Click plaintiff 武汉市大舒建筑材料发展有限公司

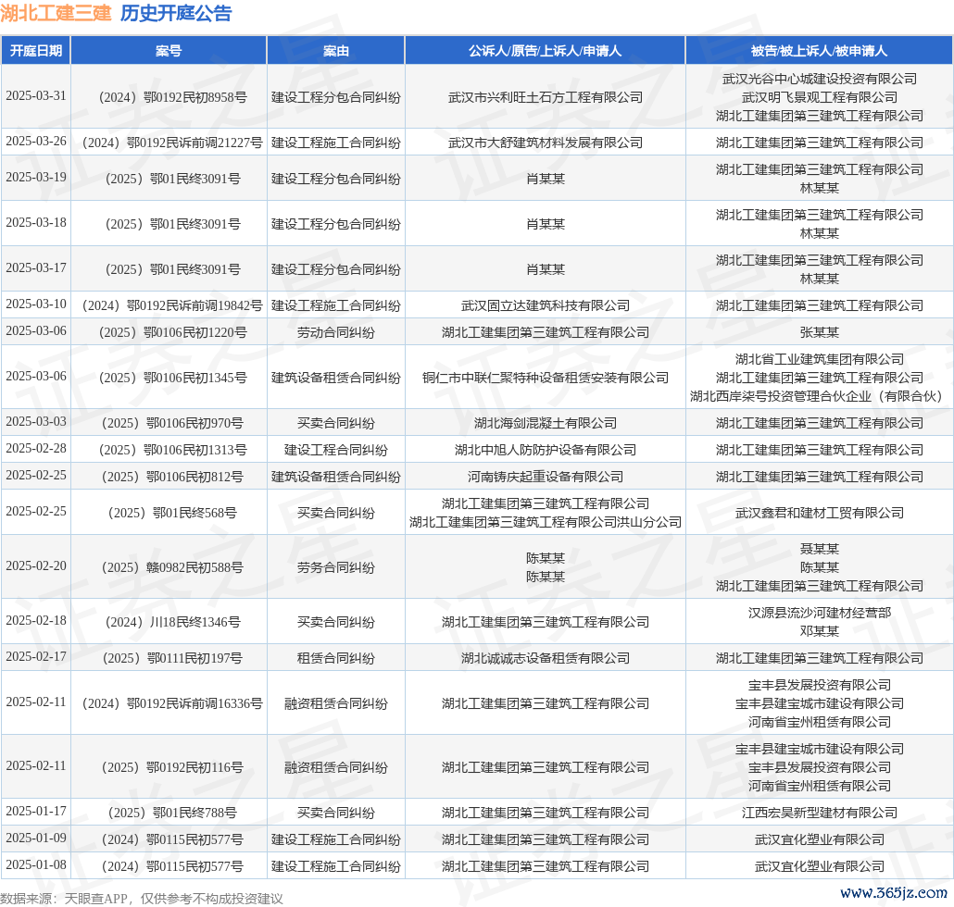click(546, 143)
